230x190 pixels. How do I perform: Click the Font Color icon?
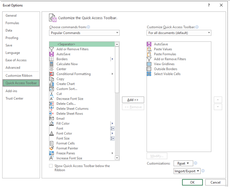(x=52, y=133)
